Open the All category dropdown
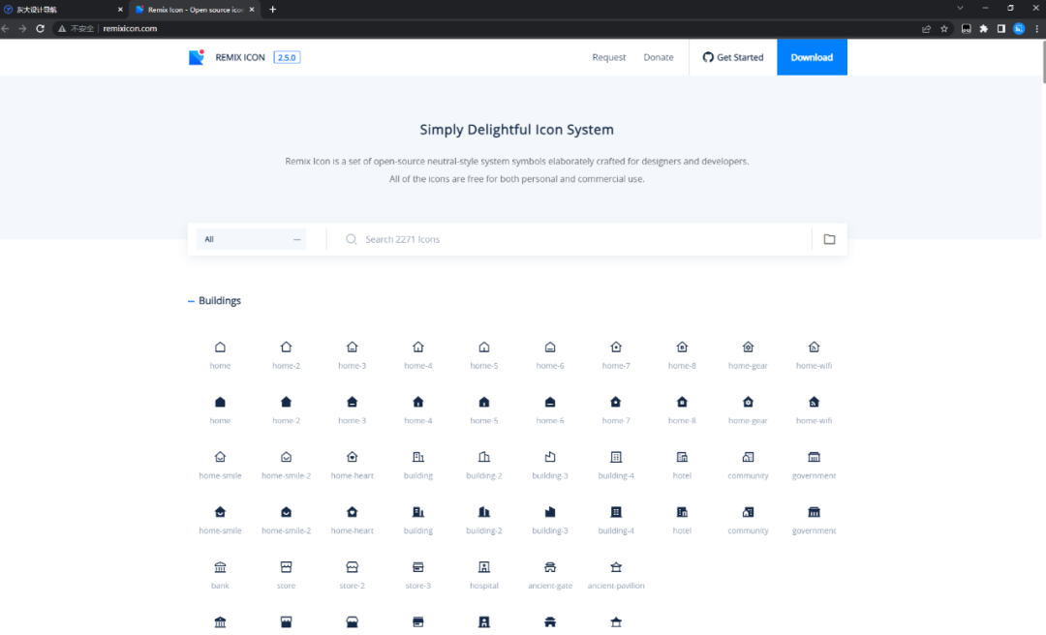1046x635 pixels. coord(252,239)
